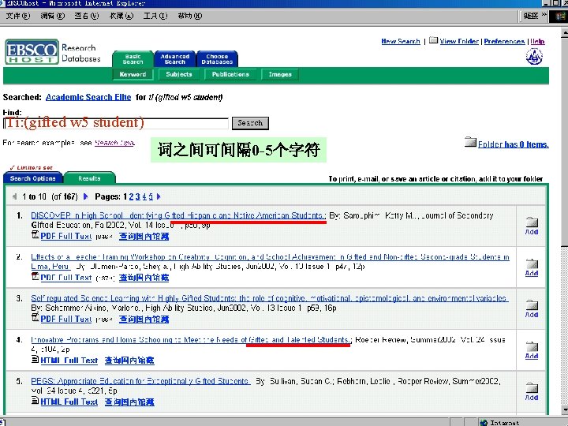Viewport: 568px width, 426px height.
Task: Click in the Find search input field
Action: pyautogui.click(x=116, y=123)
